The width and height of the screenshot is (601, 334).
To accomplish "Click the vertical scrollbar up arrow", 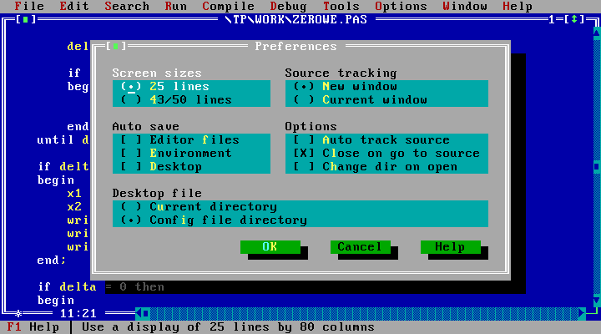I will (x=596, y=33).
